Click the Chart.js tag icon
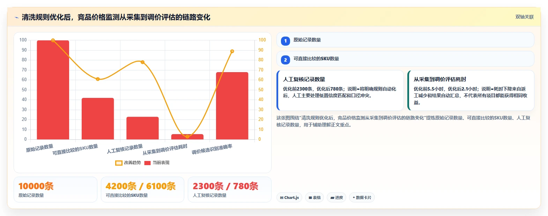Viewport: 548px width, 216px height. pyautogui.click(x=282, y=198)
